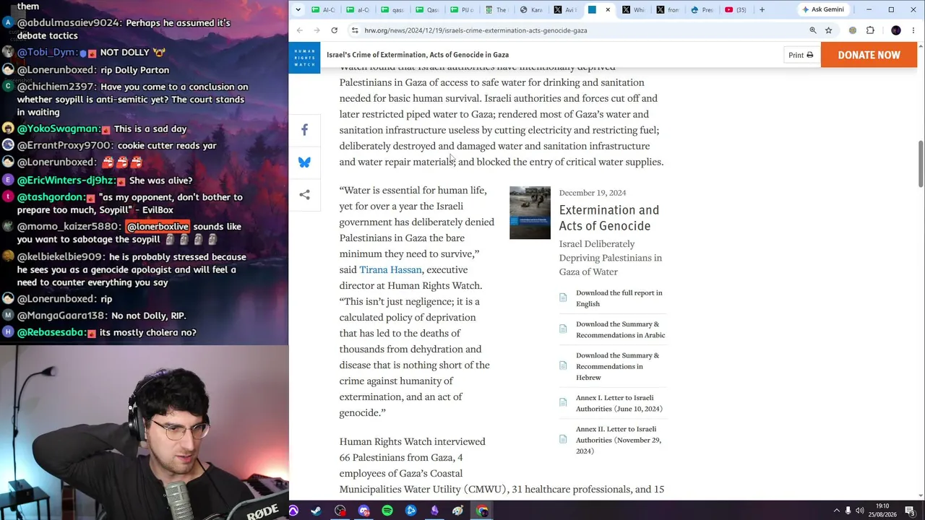Click the Human Rights Watch logo
This screenshot has height=520, width=925.
(304, 56)
